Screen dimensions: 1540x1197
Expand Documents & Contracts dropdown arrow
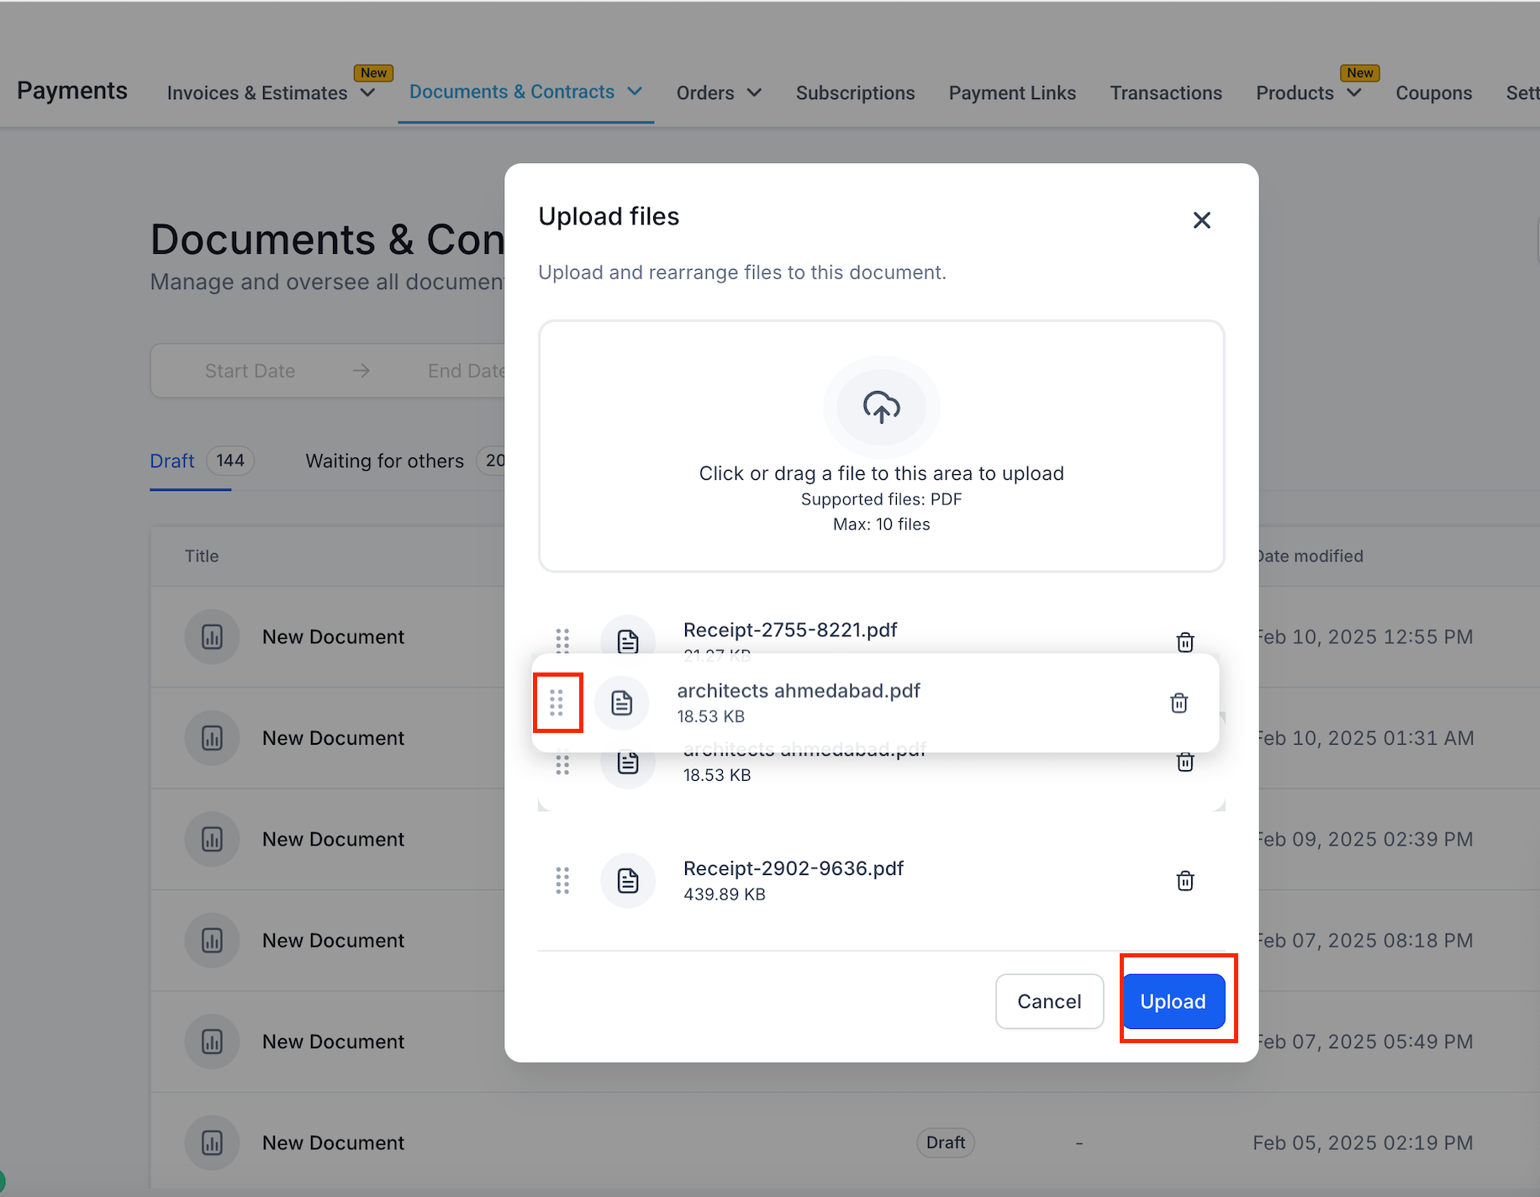(635, 91)
